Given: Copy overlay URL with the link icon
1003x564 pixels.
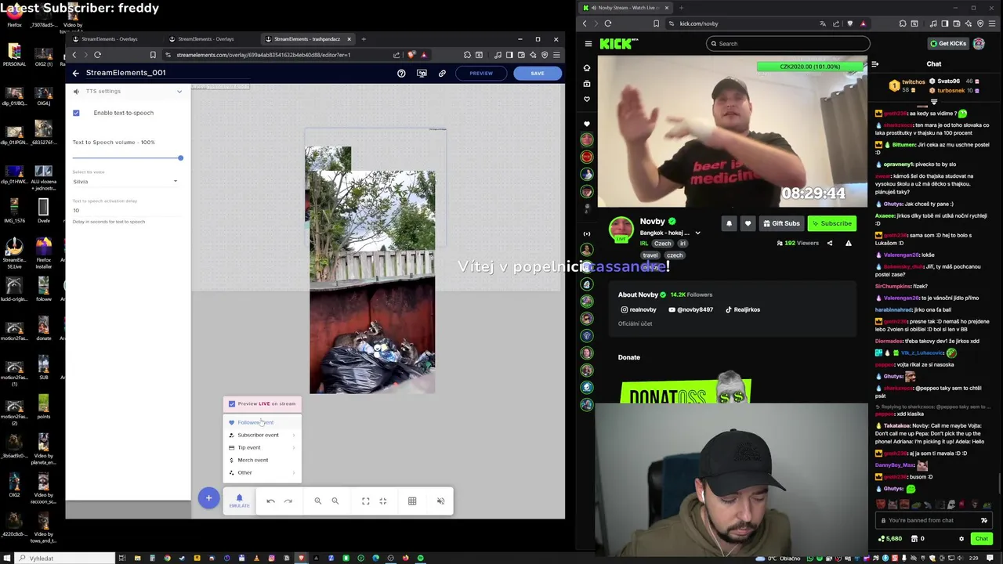Looking at the screenshot, I should (x=442, y=73).
